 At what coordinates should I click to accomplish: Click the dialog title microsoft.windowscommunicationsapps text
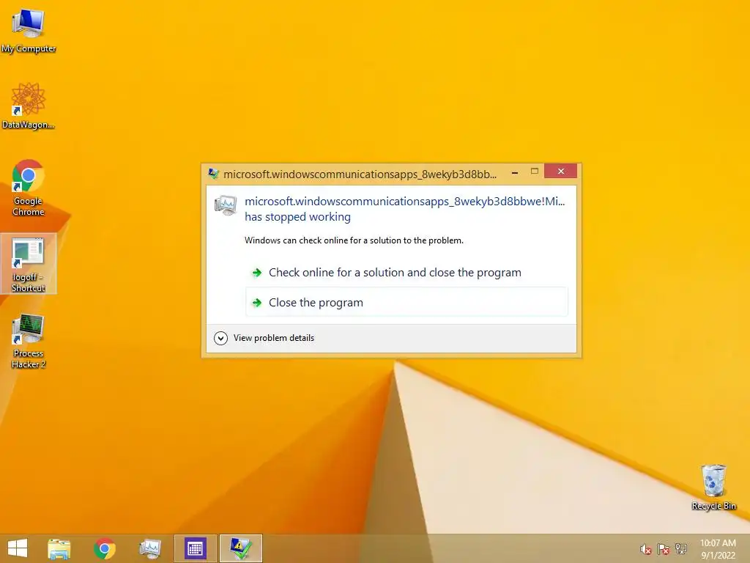point(360,174)
